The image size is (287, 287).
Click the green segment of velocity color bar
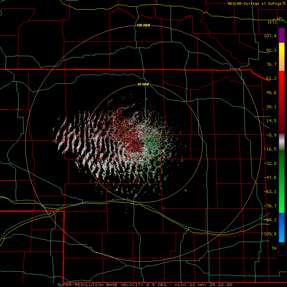coord(282,181)
